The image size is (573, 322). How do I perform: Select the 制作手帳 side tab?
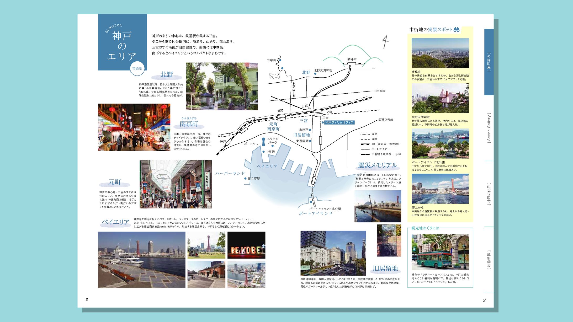point(489,260)
